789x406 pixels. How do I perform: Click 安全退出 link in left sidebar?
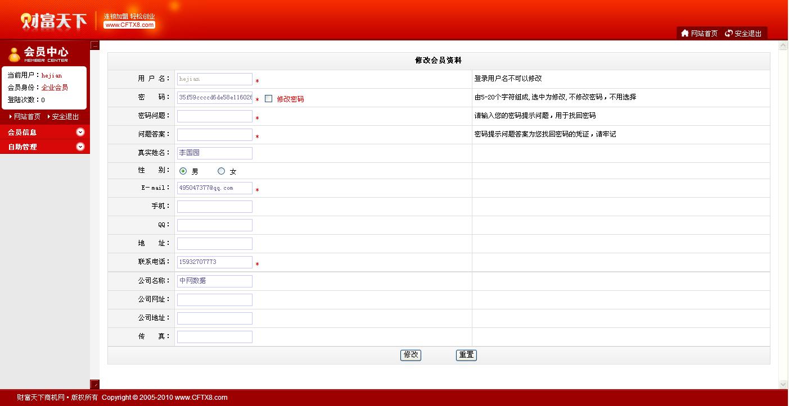tap(65, 117)
